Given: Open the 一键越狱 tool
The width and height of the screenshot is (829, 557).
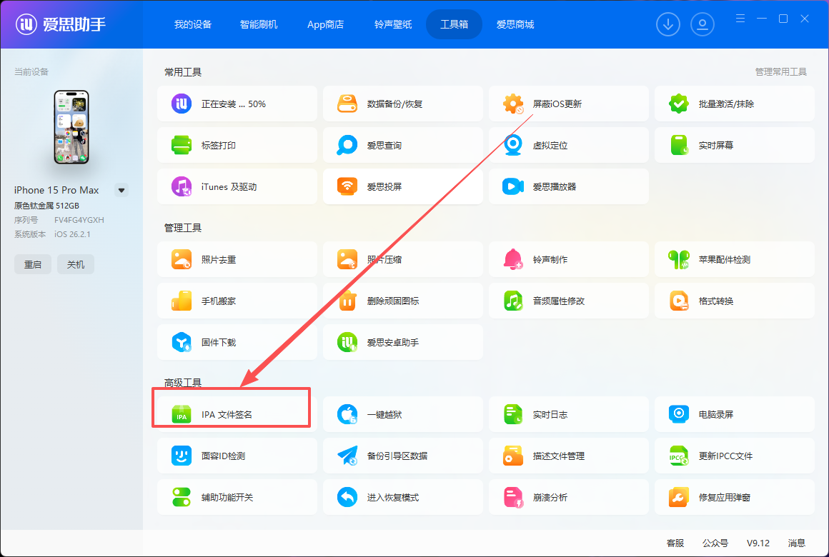Looking at the screenshot, I should pos(403,414).
